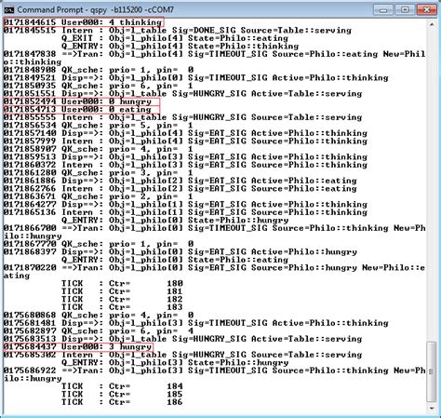441x418 pixels.
Task: Click the 'QK_sche: prio= 3, pin= 1' line
Action: click(99, 173)
